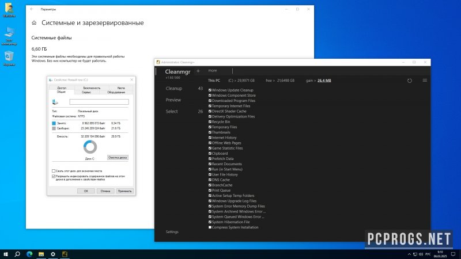Click the This PC label in Cleanmgr+
The width and height of the screenshot is (461, 259).
pos(214,81)
